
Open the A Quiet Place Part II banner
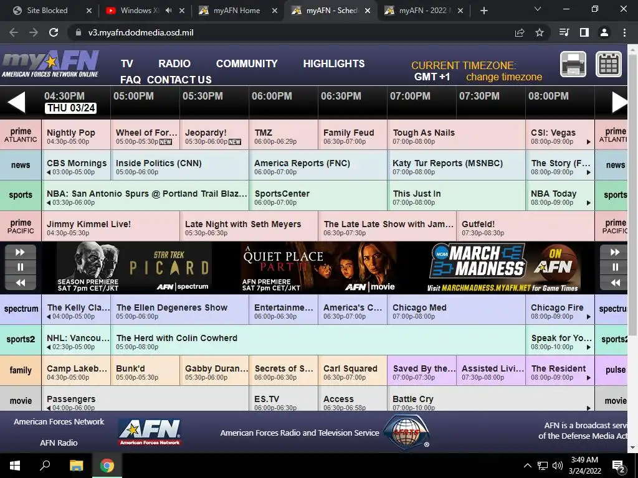pos(319,268)
